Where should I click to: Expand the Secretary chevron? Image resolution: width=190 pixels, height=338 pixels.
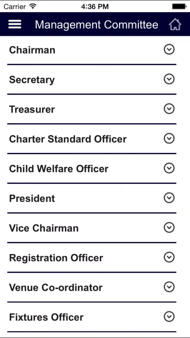(169, 79)
